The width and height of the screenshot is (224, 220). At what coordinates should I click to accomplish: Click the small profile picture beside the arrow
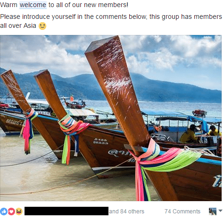213,212
